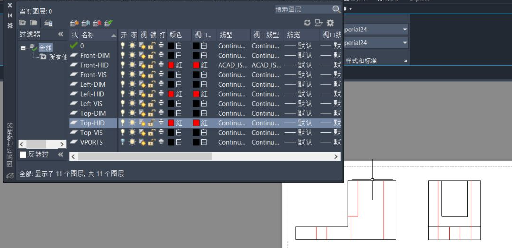Click the New Group Filter icon
This screenshot has width=512, height=248.
(x=34, y=22)
